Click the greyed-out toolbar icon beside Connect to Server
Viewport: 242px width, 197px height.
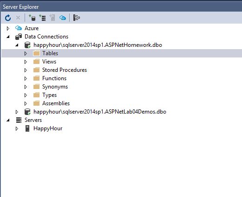pos(52,18)
